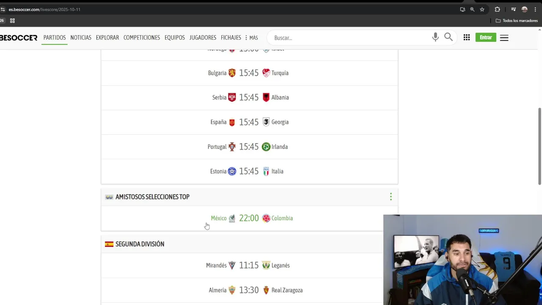Viewport: 542px width, 305px height.
Task: Click the Real Zaragoza team crest
Action: [x=266, y=290]
